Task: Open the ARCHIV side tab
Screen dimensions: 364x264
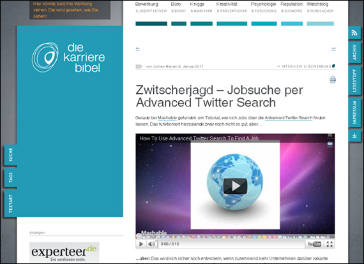Action: [354, 52]
